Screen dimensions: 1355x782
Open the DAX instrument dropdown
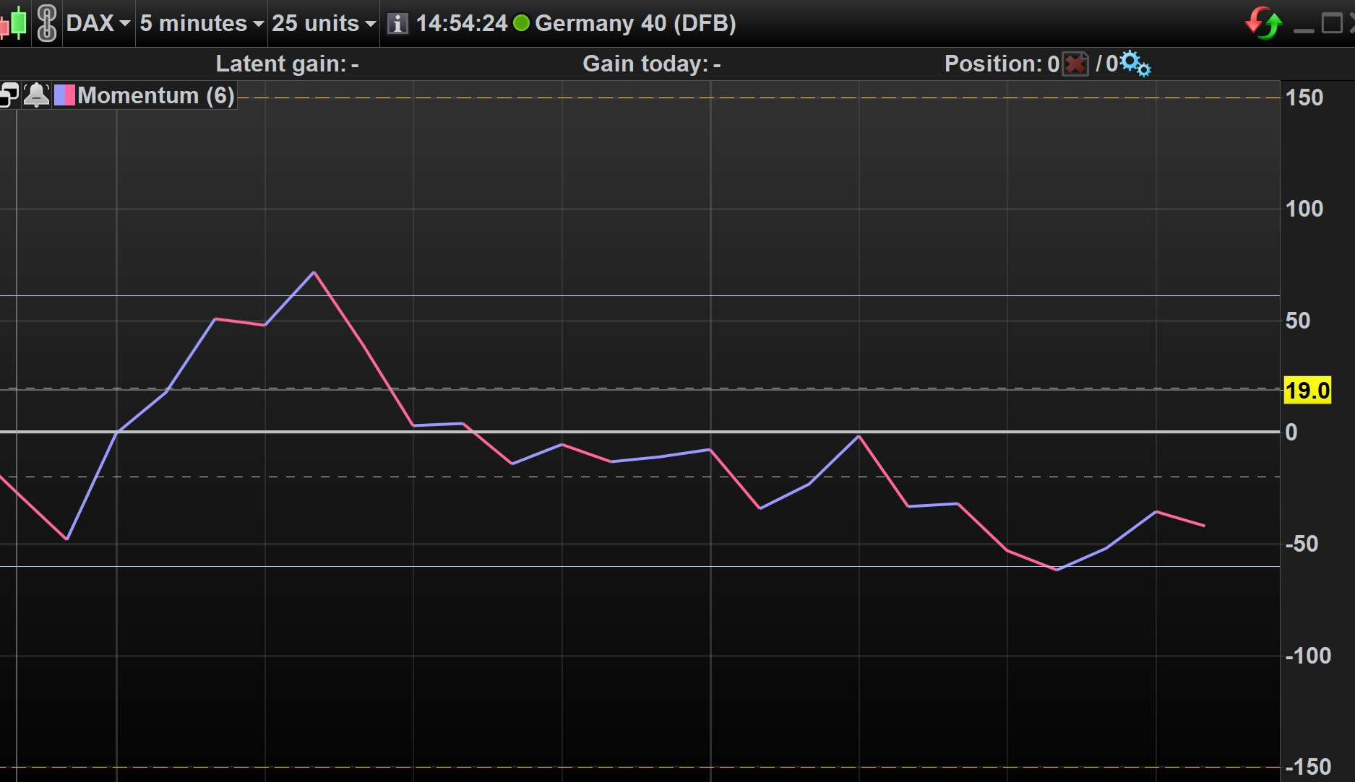click(x=98, y=23)
